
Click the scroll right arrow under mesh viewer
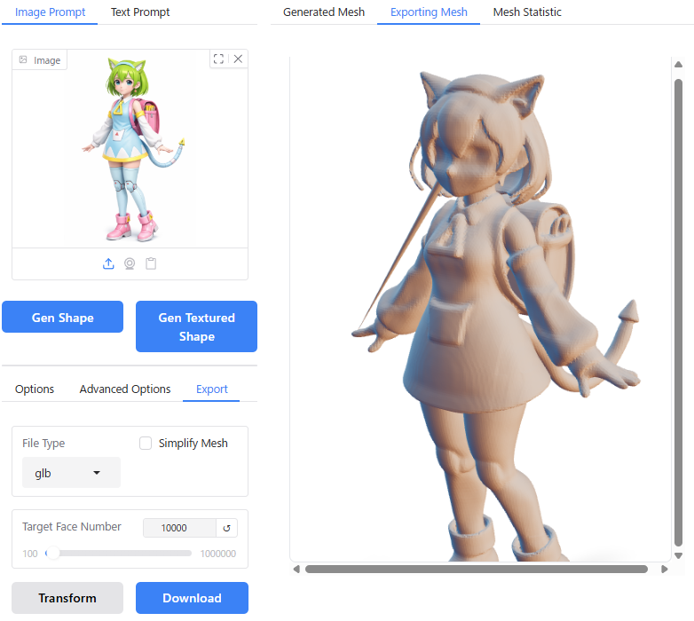[664, 569]
